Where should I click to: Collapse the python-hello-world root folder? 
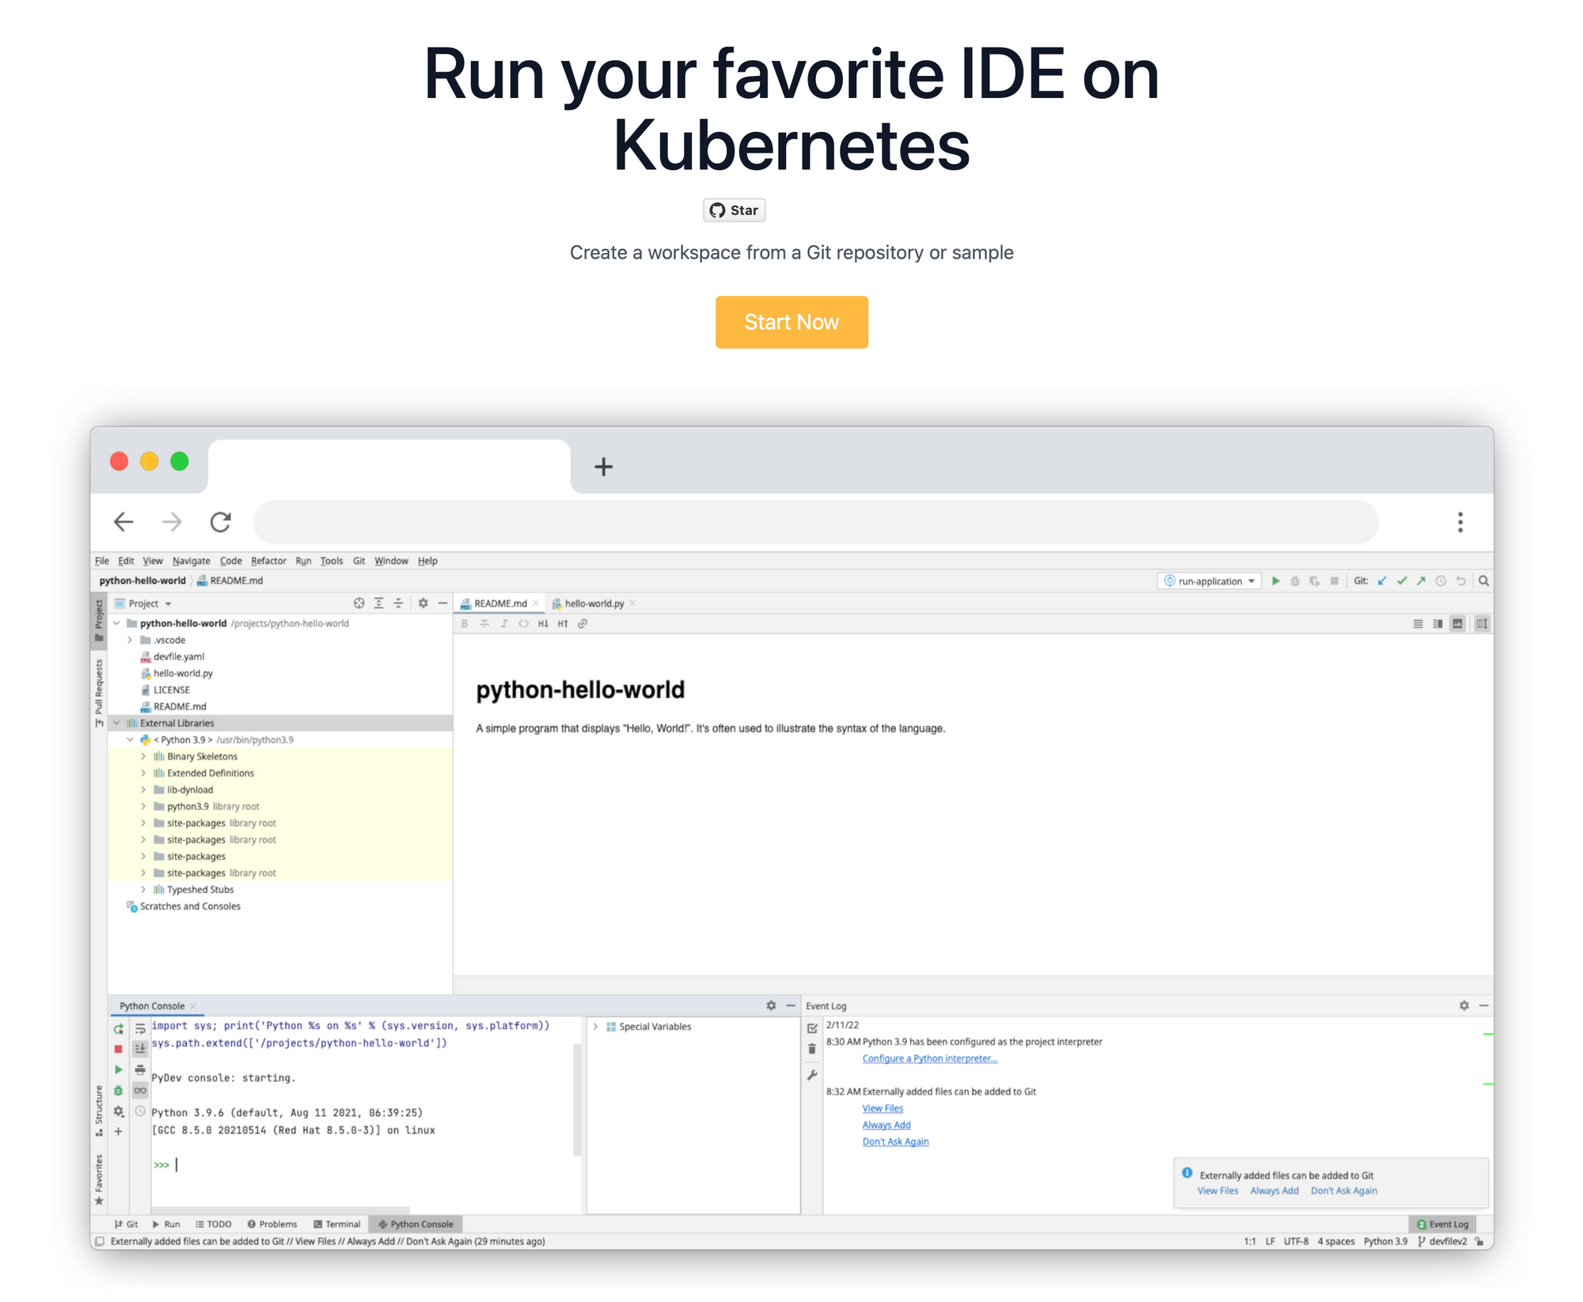(x=117, y=623)
